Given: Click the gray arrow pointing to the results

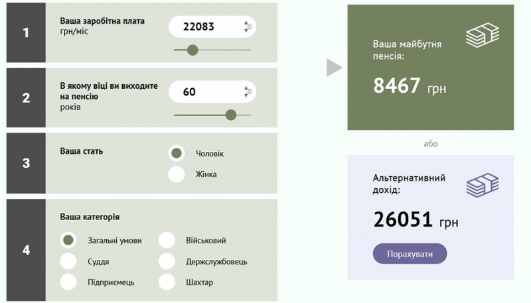Looking at the screenshot, I should (334, 68).
